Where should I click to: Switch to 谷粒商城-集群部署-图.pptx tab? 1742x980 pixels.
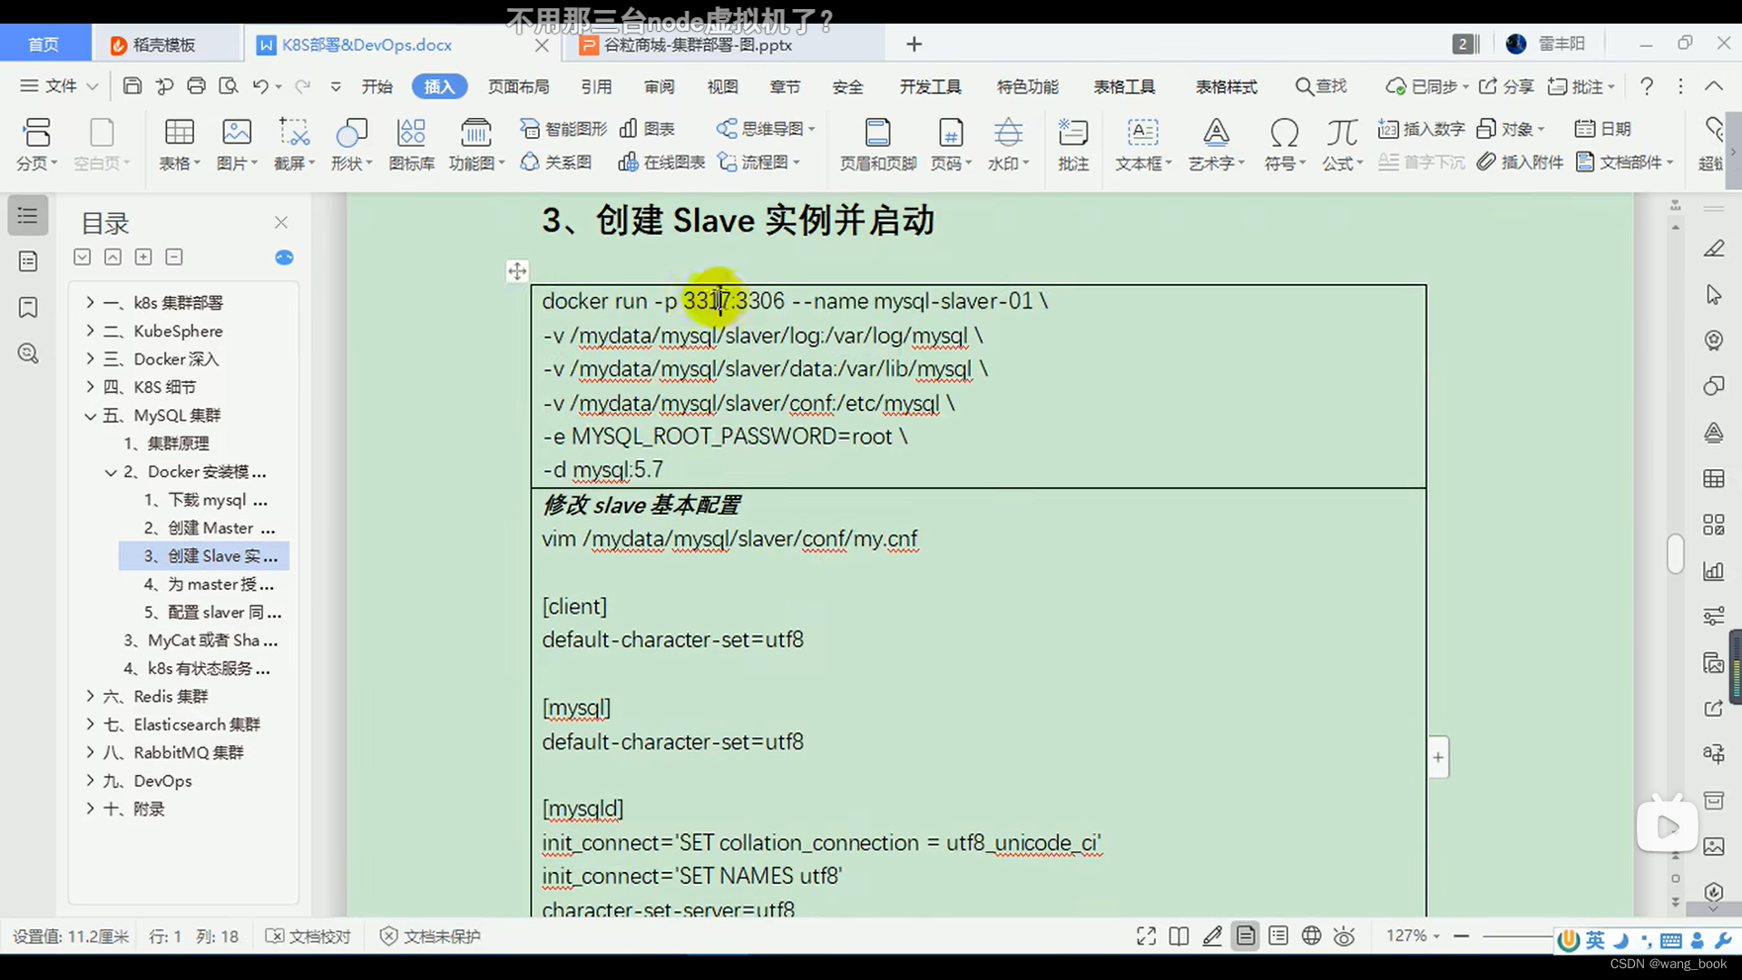(x=699, y=44)
